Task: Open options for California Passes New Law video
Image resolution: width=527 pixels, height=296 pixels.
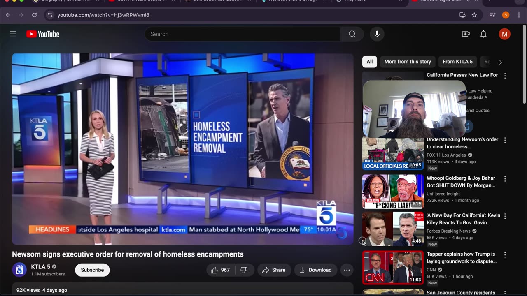Action: tap(505, 76)
